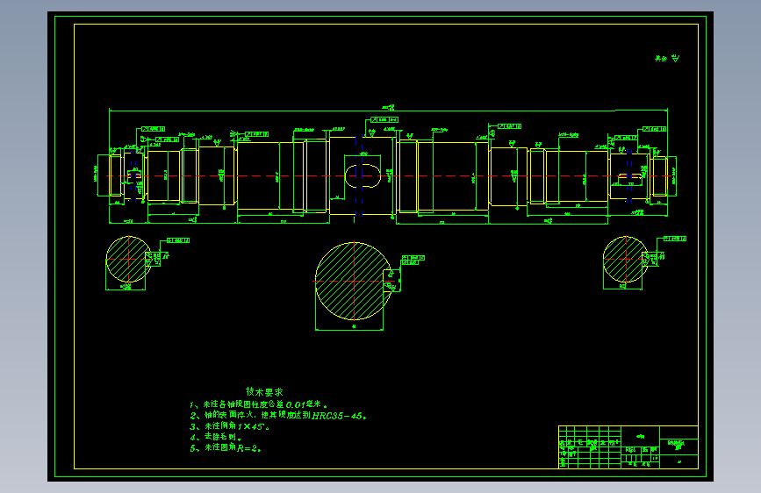Click the 技术要求 heading text
The width and height of the screenshot is (761, 493).
[264, 391]
